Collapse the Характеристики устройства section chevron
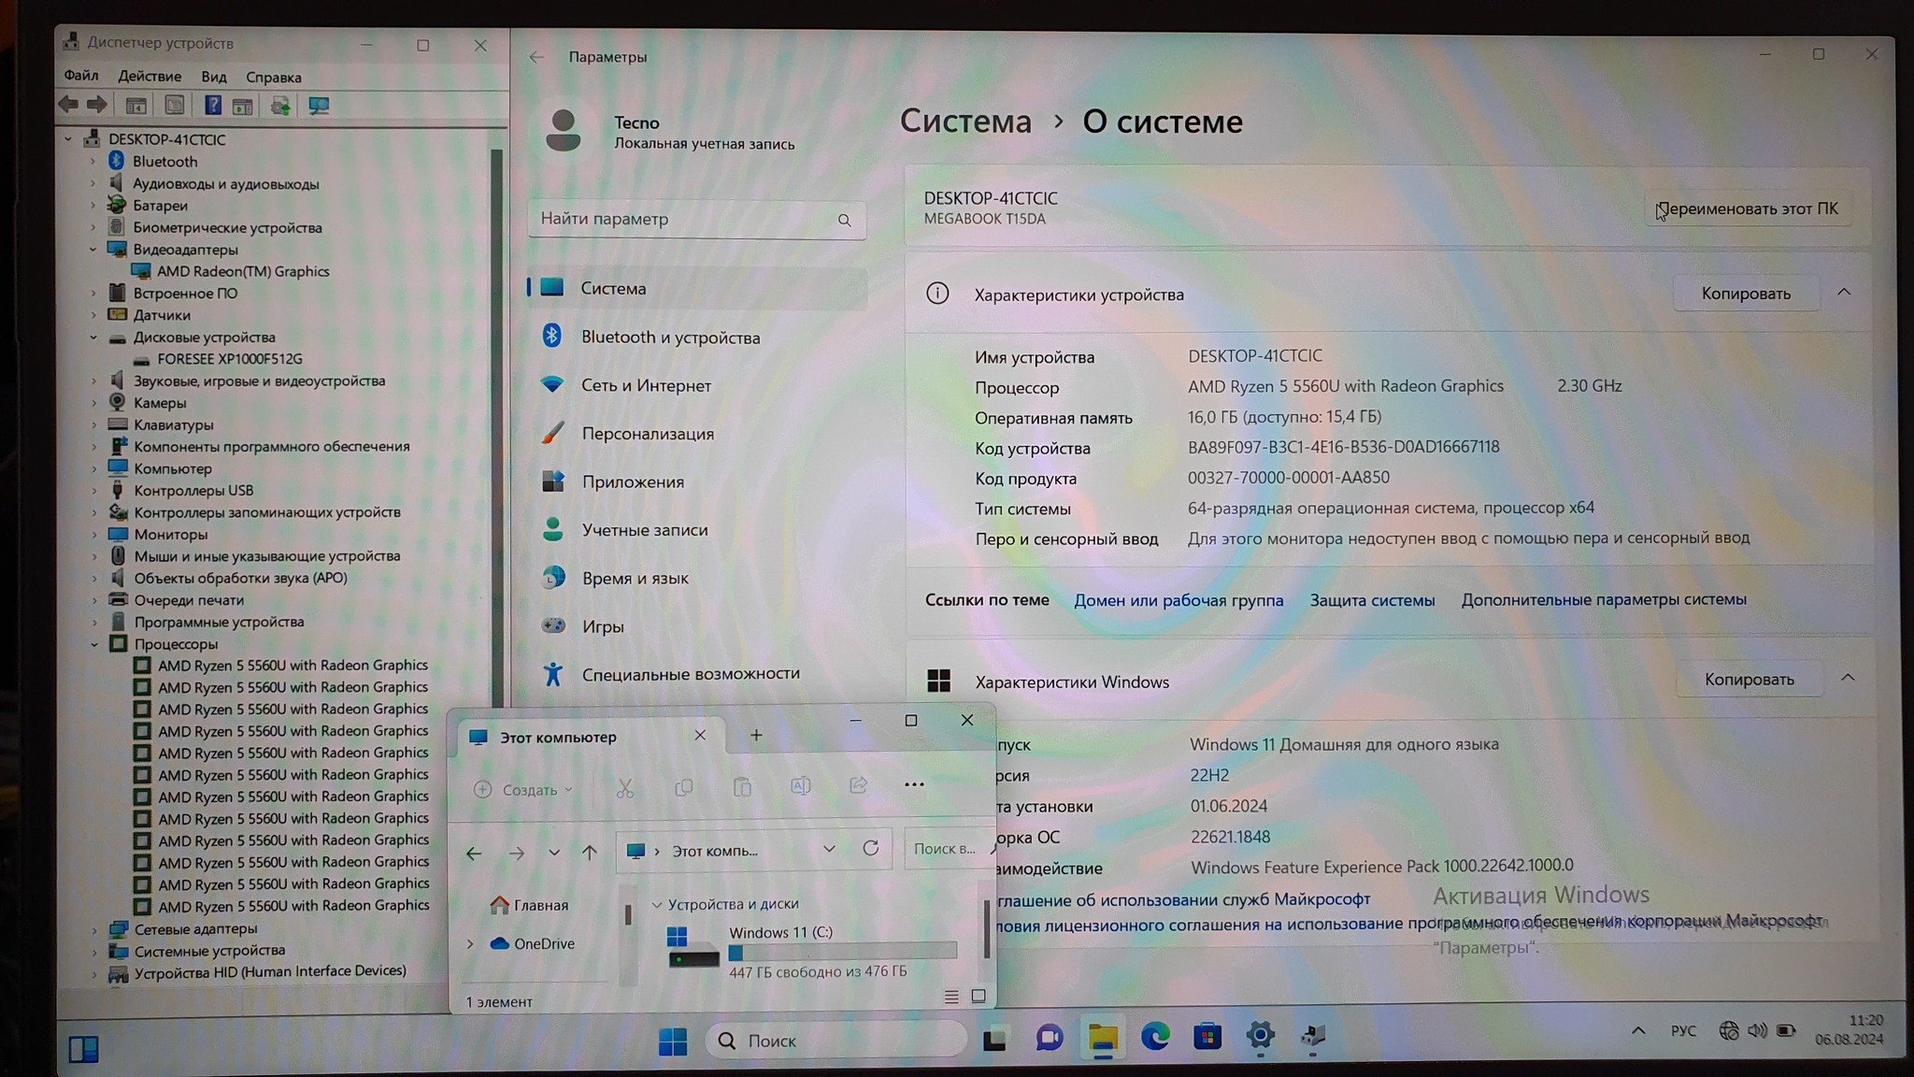1914x1077 pixels. pyautogui.click(x=1844, y=293)
